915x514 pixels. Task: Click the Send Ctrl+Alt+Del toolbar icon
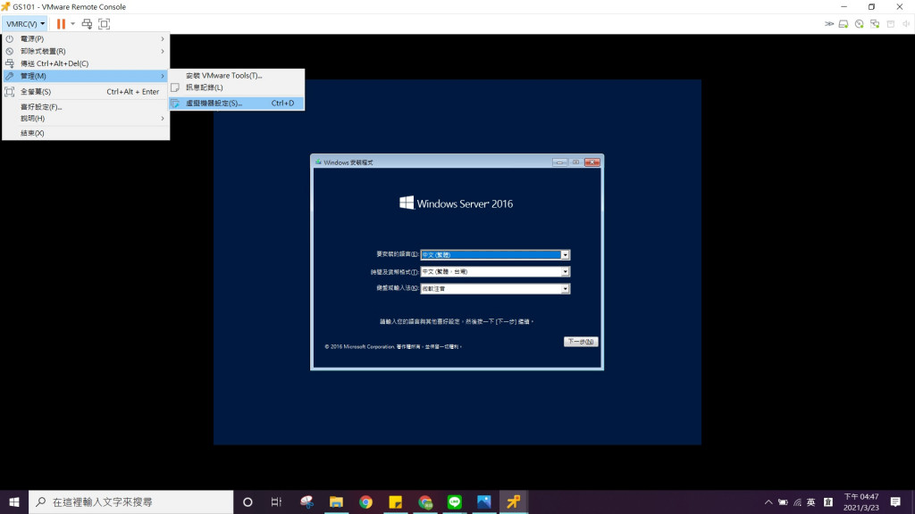tap(87, 24)
